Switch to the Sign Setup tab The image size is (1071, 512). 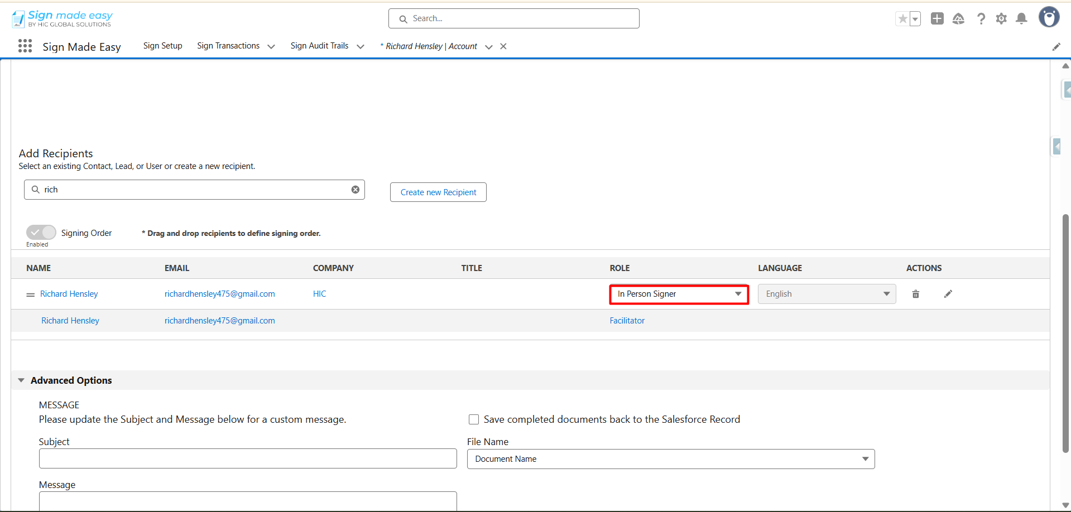[162, 46]
